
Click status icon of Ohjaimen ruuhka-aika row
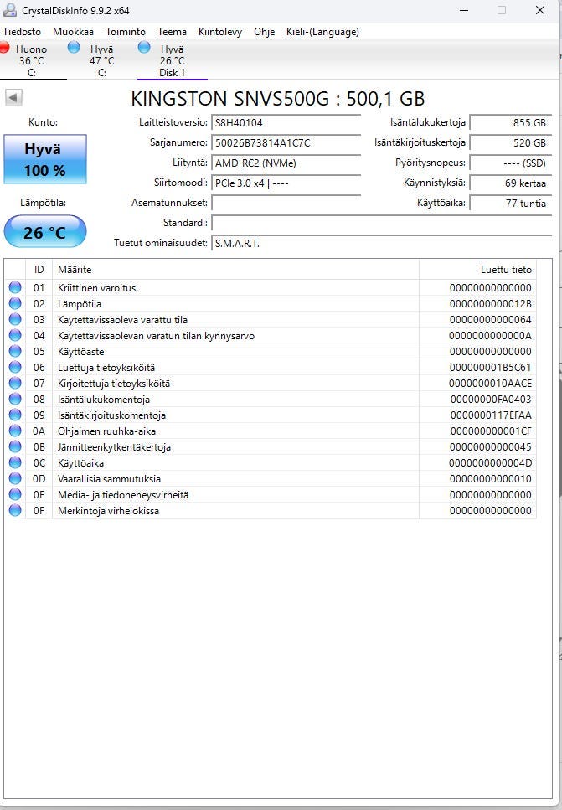click(x=15, y=431)
